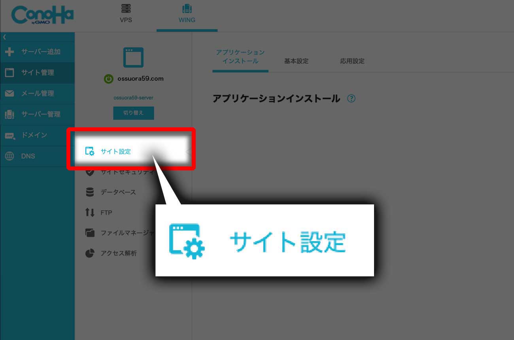Click the large site window icon
This screenshot has width=514, height=340.
point(133,57)
